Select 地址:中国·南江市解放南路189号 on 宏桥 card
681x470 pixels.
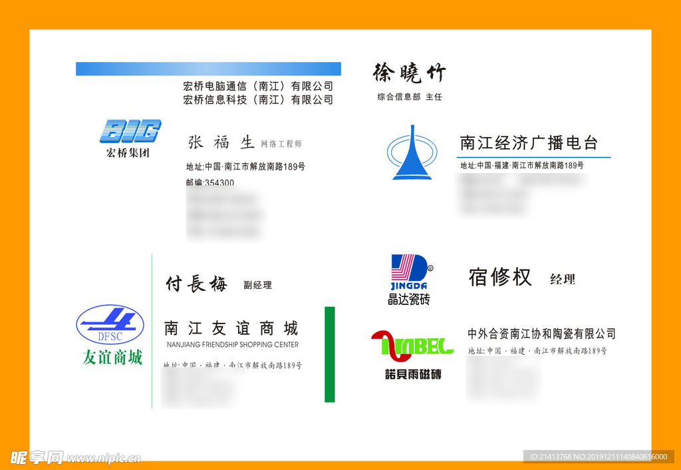click(245, 166)
